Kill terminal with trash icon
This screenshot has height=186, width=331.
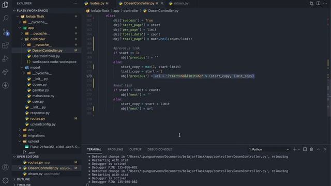click(x=311, y=149)
